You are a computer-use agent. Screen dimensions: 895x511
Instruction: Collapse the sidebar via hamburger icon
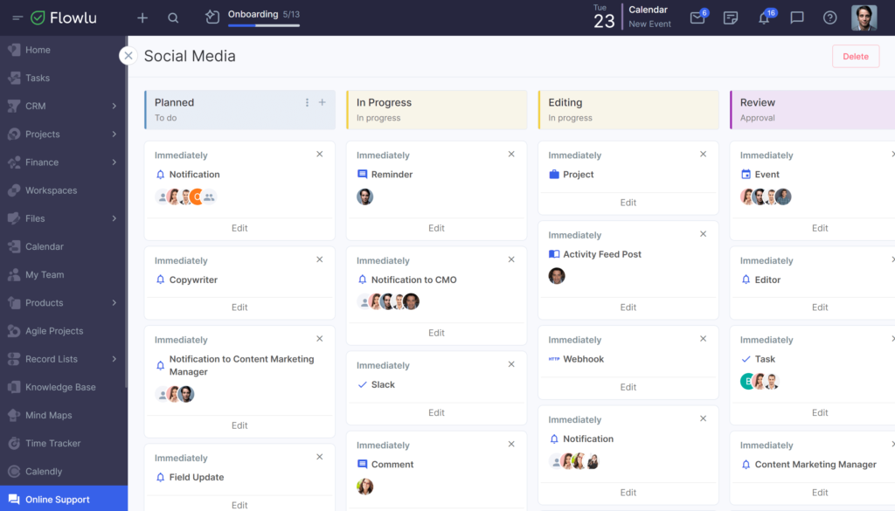(17, 17)
